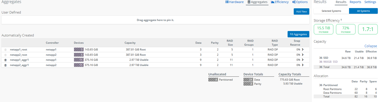The image size is (380, 102).
Task: Expand netapp2_aggr1 row details chevron
Action: [303, 65]
